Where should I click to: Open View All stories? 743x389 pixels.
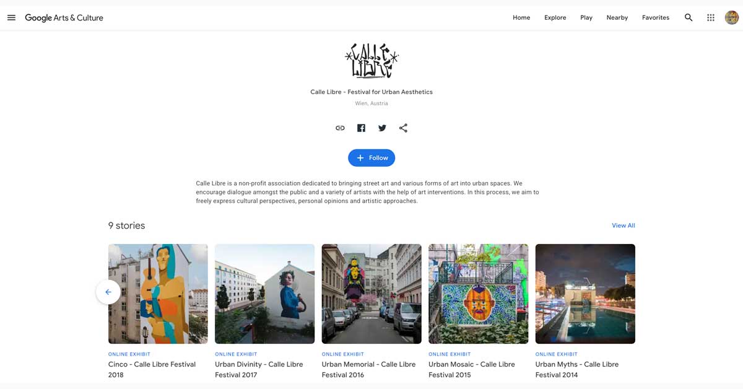tap(624, 225)
